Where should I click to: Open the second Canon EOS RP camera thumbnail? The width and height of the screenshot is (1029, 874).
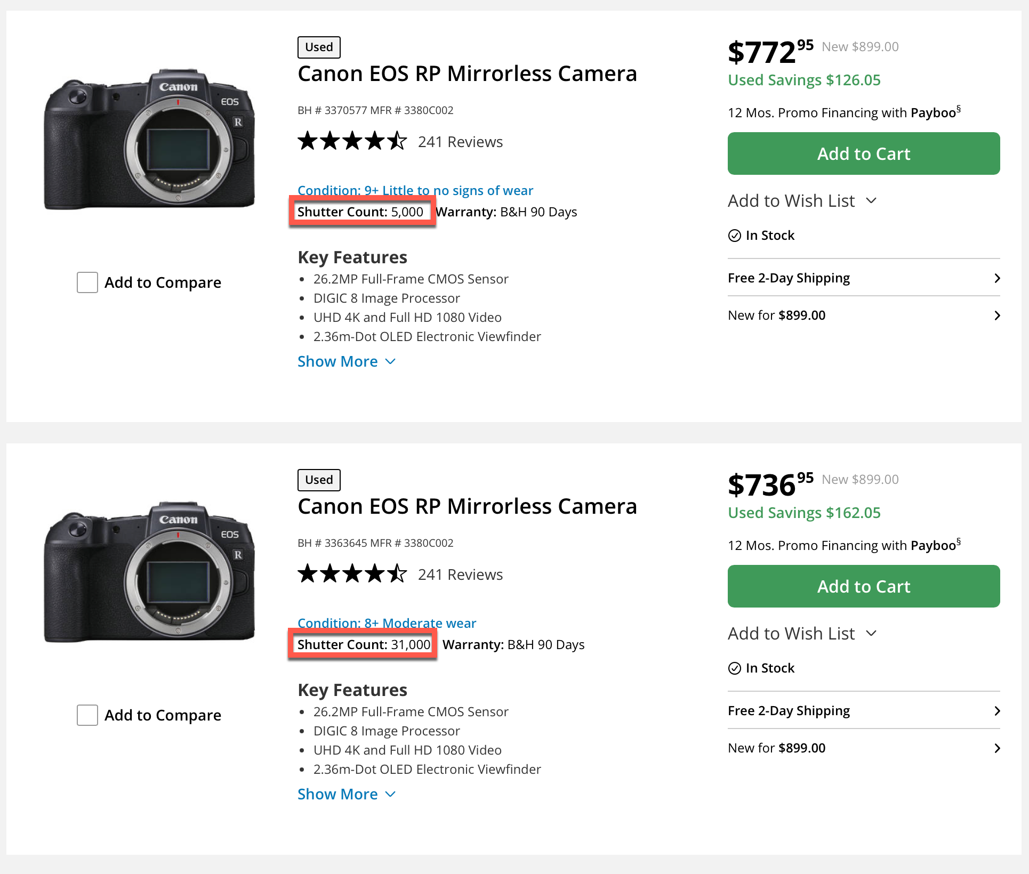(x=150, y=572)
